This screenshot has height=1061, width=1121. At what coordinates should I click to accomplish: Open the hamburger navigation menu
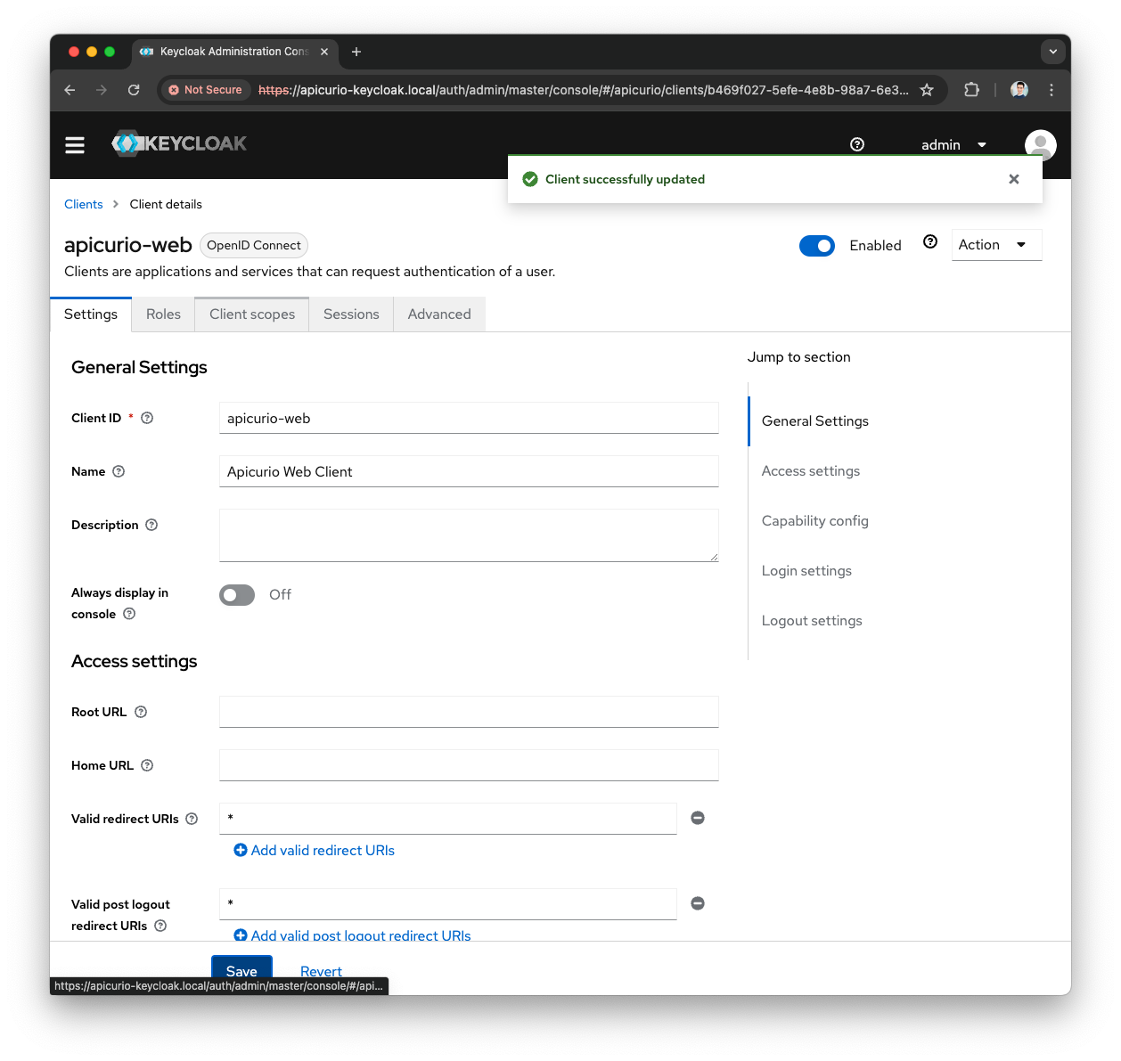75,144
